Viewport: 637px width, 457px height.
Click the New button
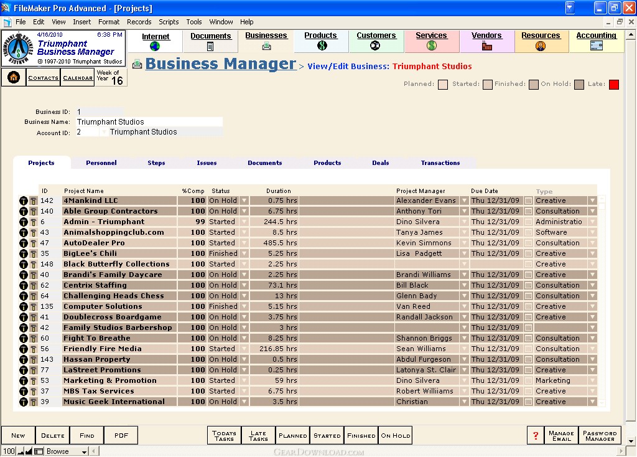[x=18, y=435]
